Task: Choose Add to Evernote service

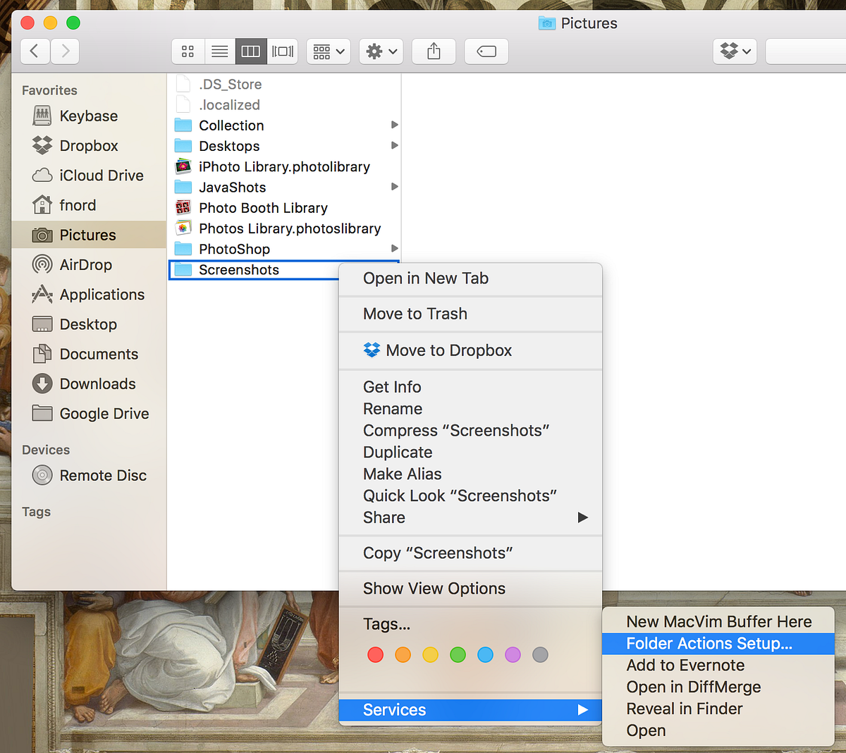Action: (685, 665)
